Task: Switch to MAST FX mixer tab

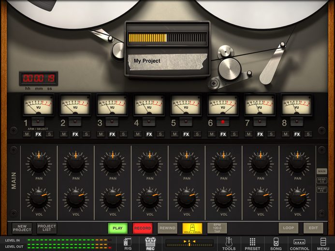Action: coord(322,190)
